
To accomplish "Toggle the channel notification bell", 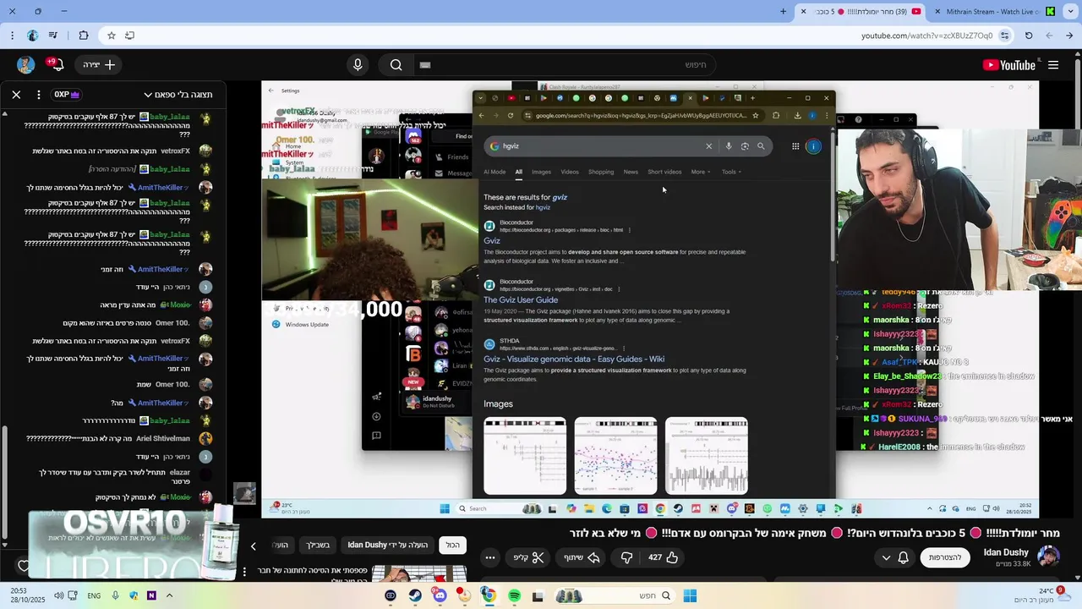I will pyautogui.click(x=903, y=557).
